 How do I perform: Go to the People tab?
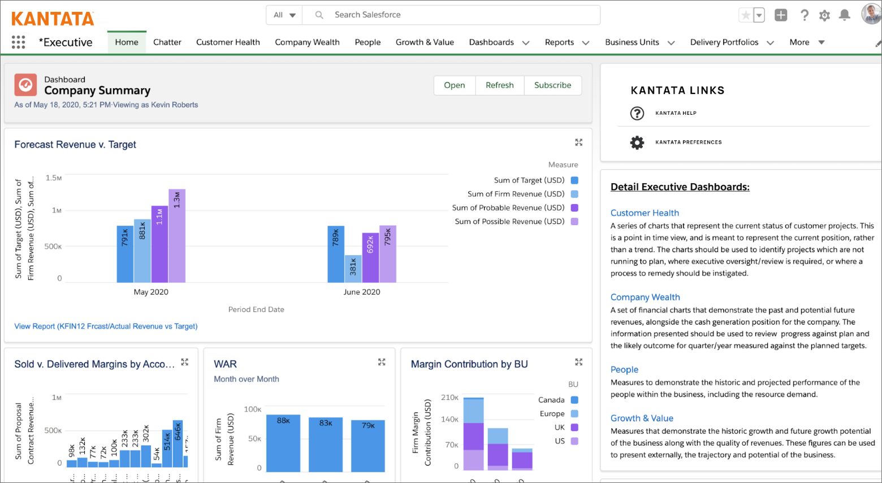367,42
